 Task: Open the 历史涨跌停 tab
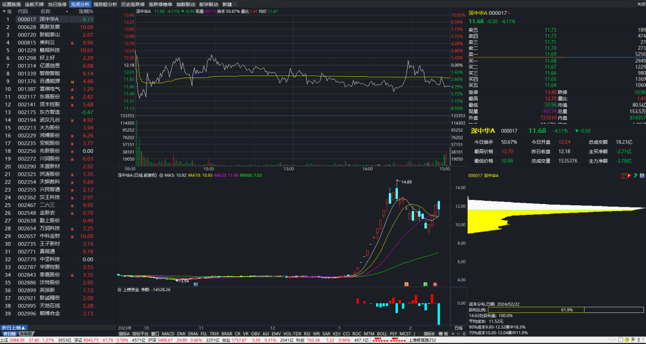(x=132, y=4)
